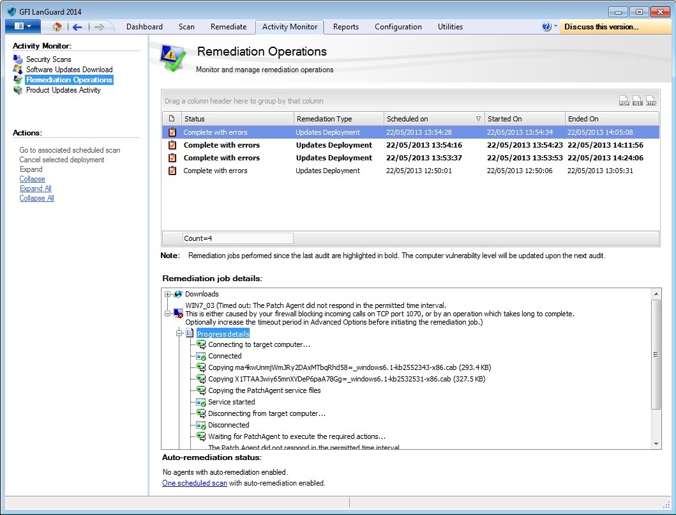
Task: Expand the Downloads tree node
Action: point(167,295)
